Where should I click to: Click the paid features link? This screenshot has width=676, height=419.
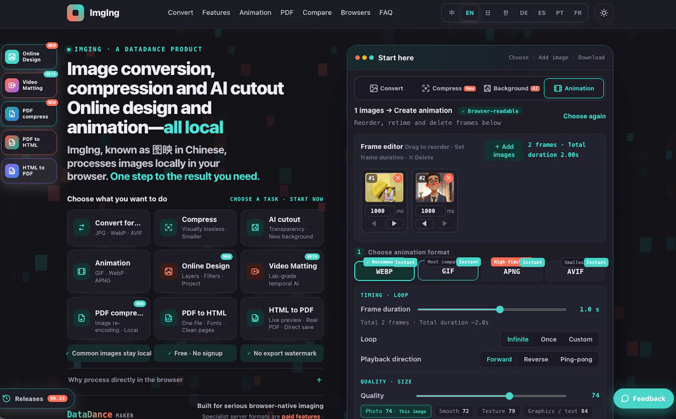(x=301, y=416)
